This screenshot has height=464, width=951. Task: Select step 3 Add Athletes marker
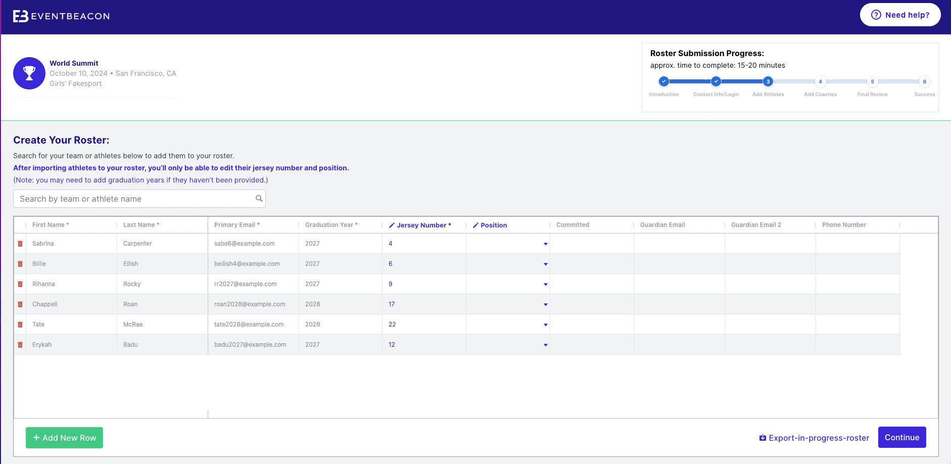[768, 81]
